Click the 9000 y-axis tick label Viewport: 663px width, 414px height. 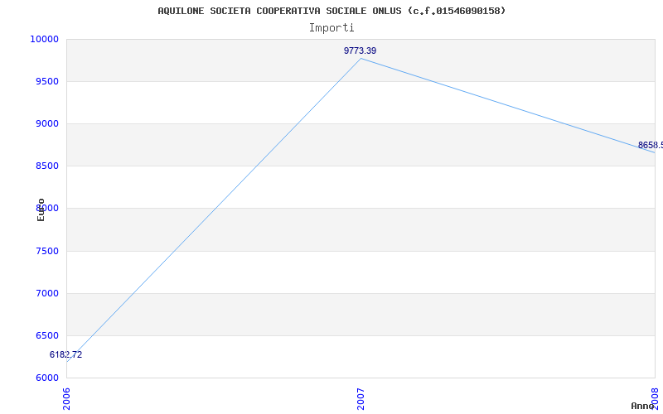tap(47, 123)
